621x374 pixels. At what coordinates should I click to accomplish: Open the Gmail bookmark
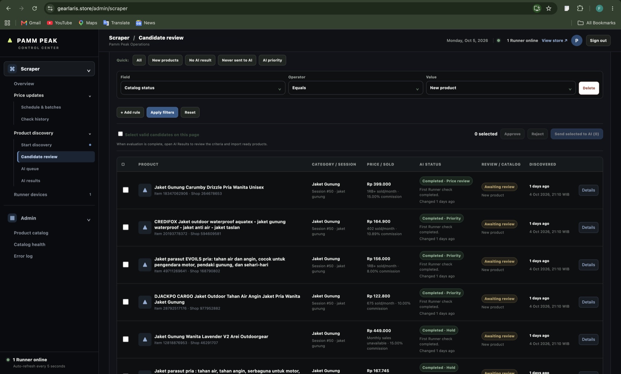(31, 23)
